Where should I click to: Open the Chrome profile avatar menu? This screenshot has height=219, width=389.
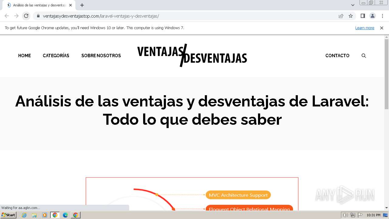[373, 16]
